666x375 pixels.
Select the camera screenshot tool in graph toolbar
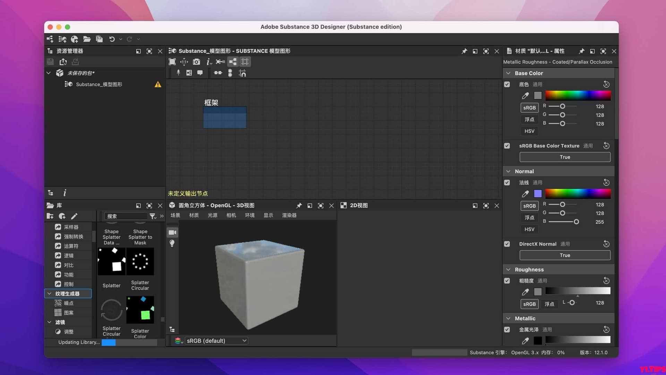[196, 62]
